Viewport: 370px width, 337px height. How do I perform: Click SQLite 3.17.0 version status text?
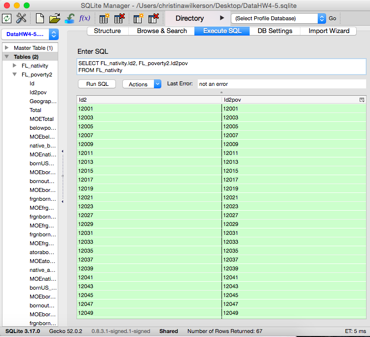pyautogui.click(x=23, y=331)
